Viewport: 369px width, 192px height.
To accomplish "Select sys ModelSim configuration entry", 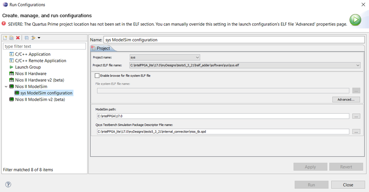I will point(46,93).
